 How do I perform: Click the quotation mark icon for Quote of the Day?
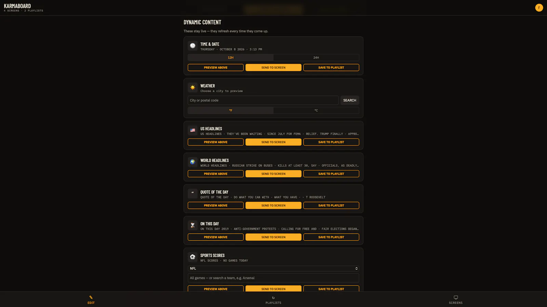point(192,194)
